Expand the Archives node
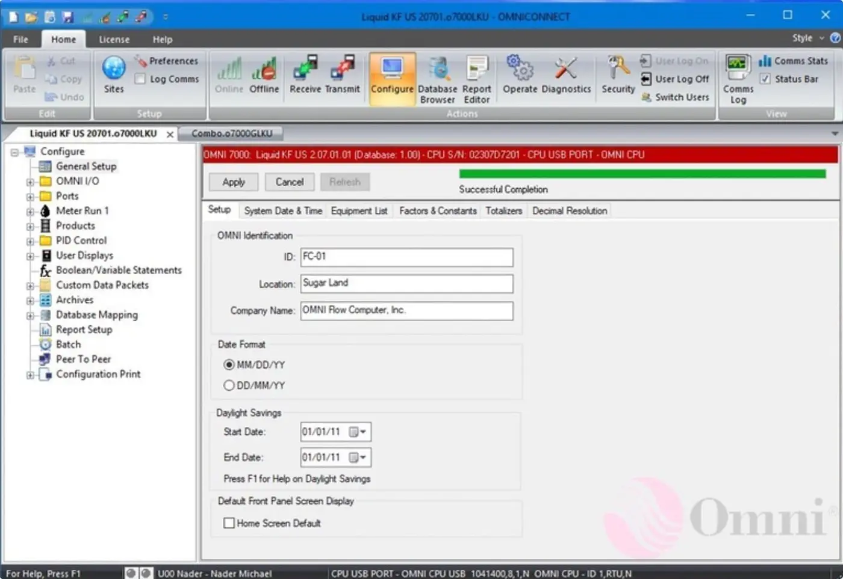 (30, 301)
